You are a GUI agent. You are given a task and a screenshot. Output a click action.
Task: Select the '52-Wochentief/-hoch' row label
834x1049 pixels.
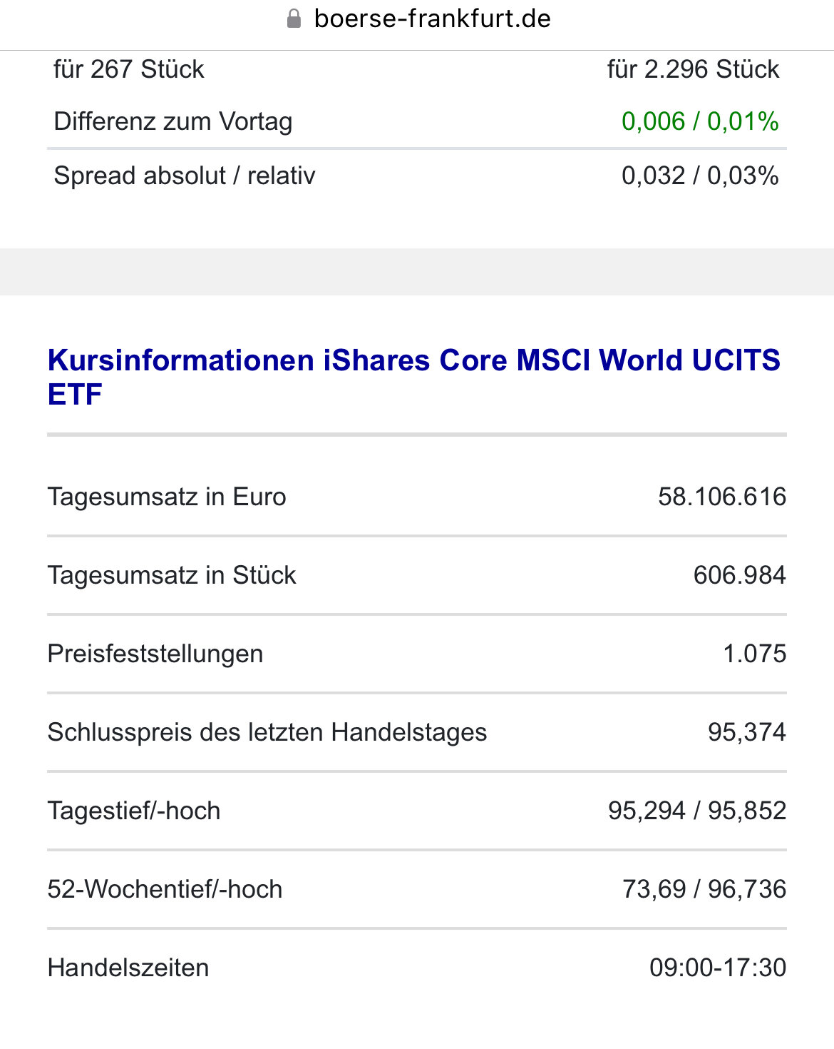[x=165, y=889]
